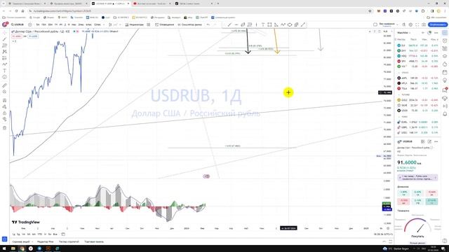Viewport: 449px width, 252px height.
Task: Open the news headline below price 91.6000
Action: point(417,177)
